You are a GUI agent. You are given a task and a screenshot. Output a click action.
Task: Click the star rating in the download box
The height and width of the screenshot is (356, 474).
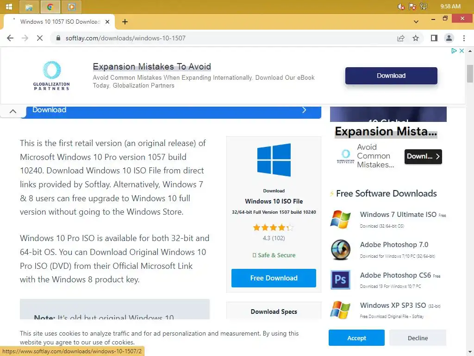(x=273, y=227)
